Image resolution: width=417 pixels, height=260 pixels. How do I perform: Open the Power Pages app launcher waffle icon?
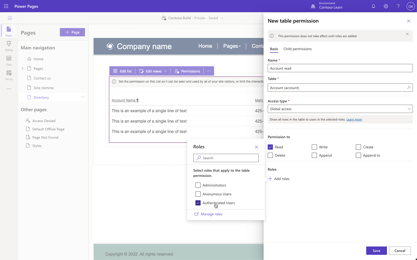(x=6, y=6)
